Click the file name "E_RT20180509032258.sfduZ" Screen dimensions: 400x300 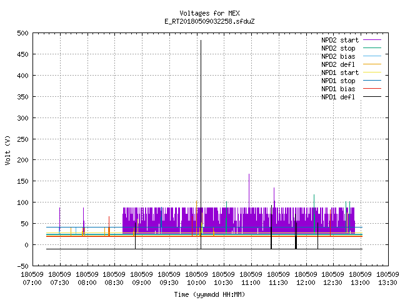210,21
